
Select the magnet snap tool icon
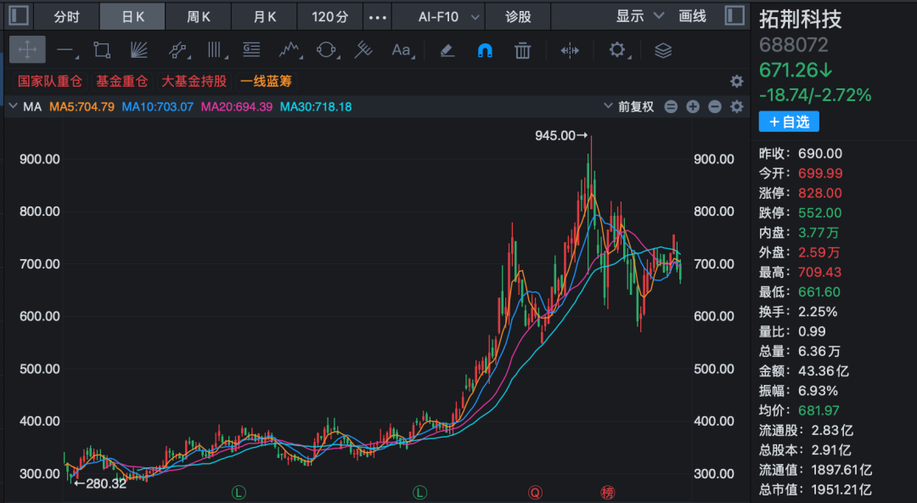point(485,51)
